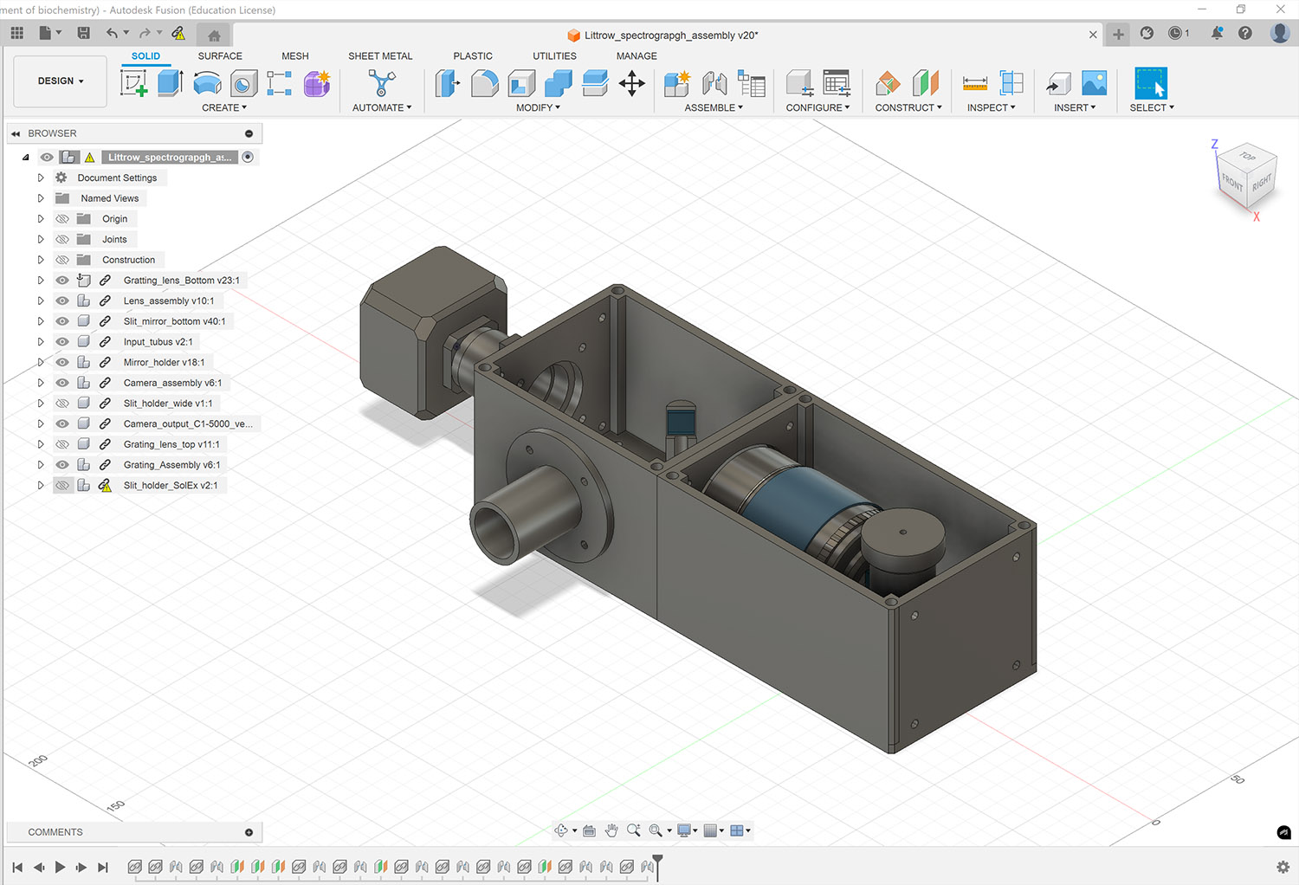Toggle visibility of Gratting_lens_Bottom v23:1
The width and height of the screenshot is (1299, 885).
pos(62,281)
